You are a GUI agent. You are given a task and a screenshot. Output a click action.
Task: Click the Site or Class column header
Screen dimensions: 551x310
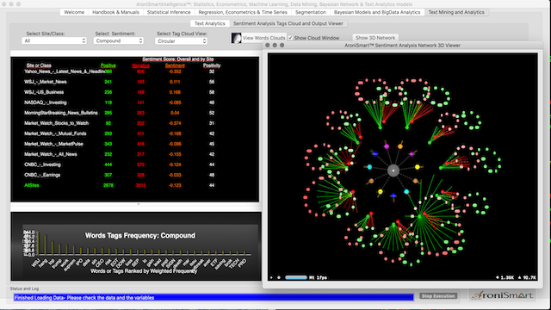click(39, 65)
